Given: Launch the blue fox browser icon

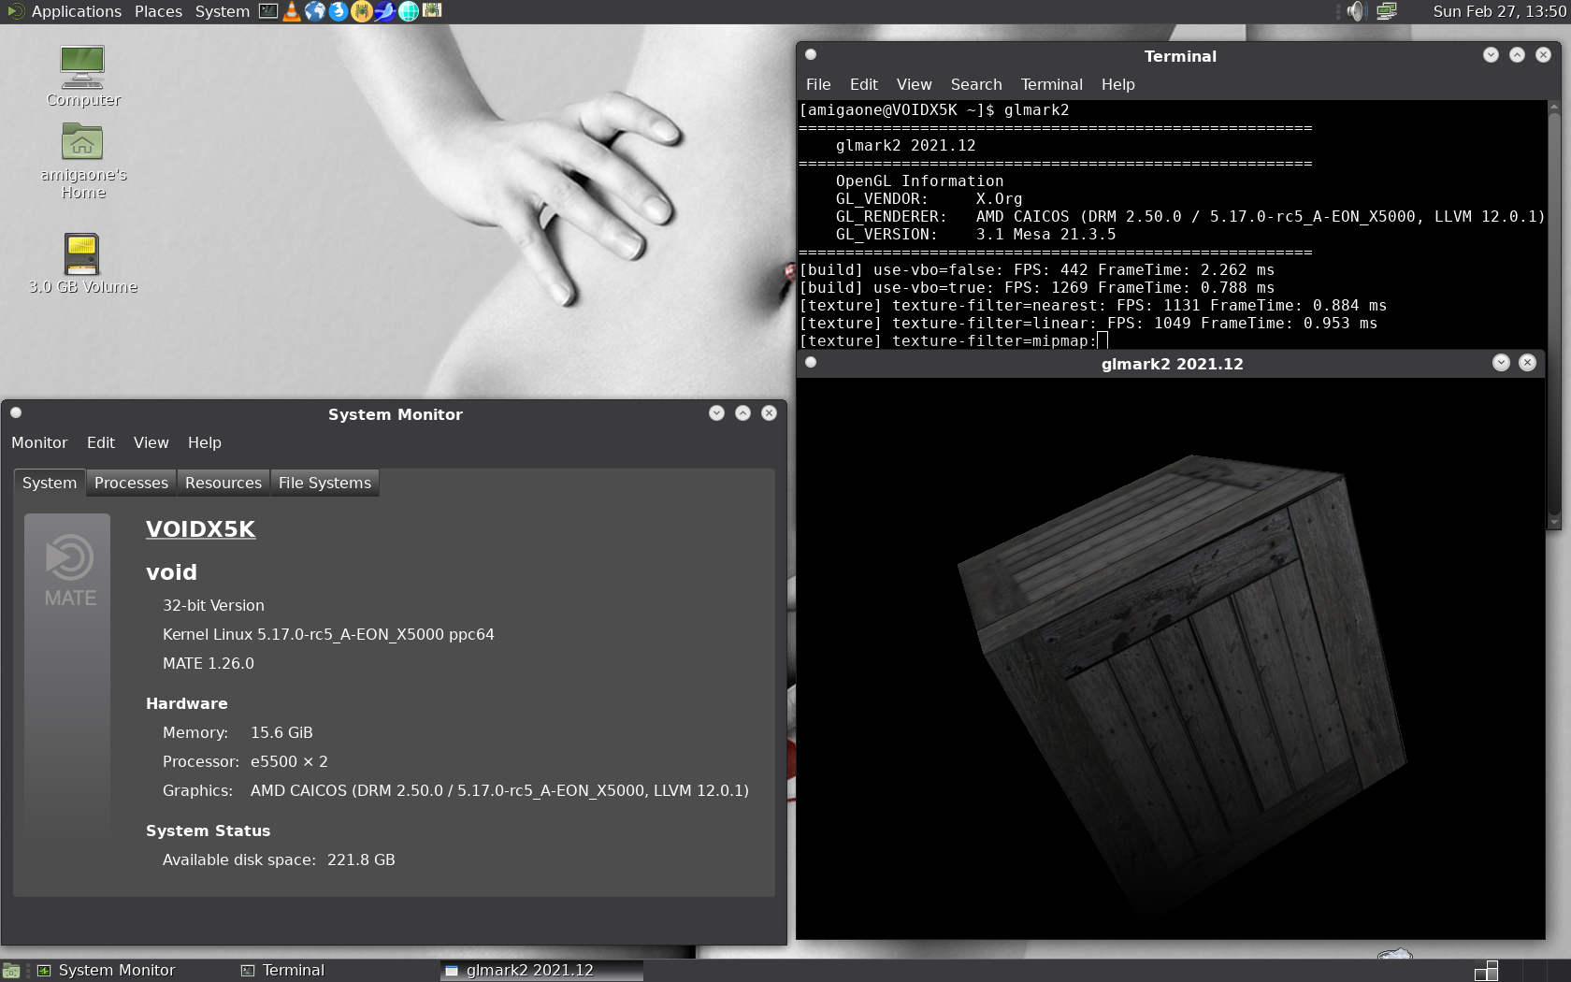Looking at the screenshot, I should (x=339, y=11).
